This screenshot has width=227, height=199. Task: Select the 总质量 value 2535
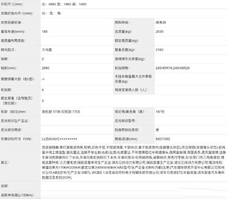pyautogui.click(x=160, y=32)
